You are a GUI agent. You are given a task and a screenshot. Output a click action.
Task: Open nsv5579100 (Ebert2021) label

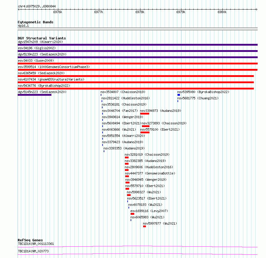tap(160, 129)
